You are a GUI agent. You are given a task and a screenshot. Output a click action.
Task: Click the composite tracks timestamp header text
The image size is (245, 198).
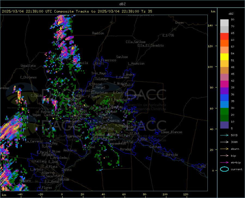(77, 11)
